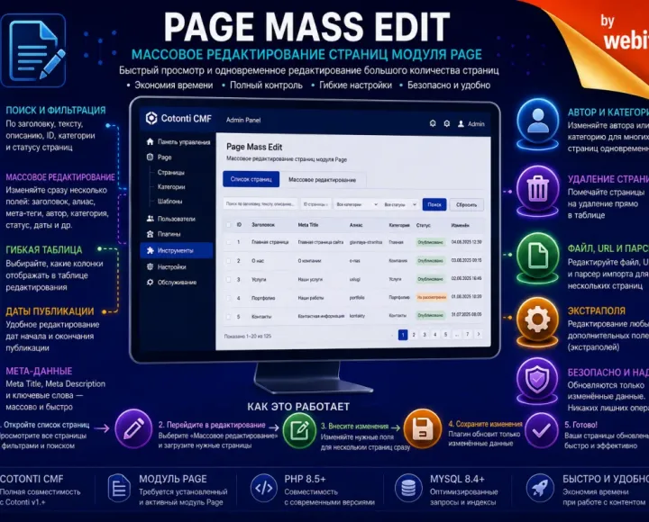Image resolution: width=649 pixels, height=522 pixels.
Task: Open Обслуживание in the sidebar
Action: tap(177, 283)
